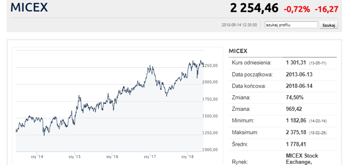This screenshot has height=165, width=352.
Task: Click the -0,72% percentage change
Action: coord(297,9)
